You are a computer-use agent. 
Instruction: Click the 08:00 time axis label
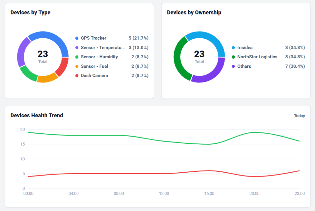(x=119, y=193)
